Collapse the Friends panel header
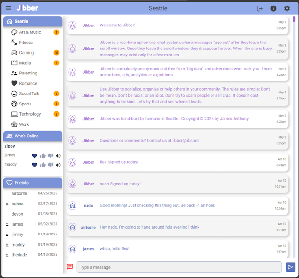This screenshot has width=299, height=278. click(x=32, y=183)
